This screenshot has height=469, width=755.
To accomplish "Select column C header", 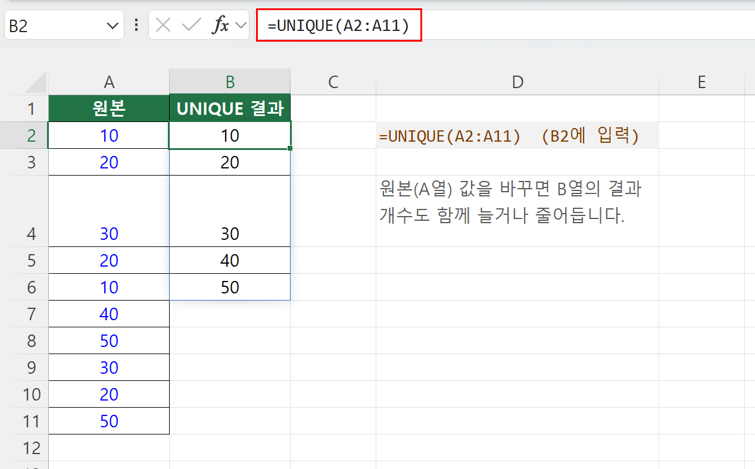I will tap(333, 82).
